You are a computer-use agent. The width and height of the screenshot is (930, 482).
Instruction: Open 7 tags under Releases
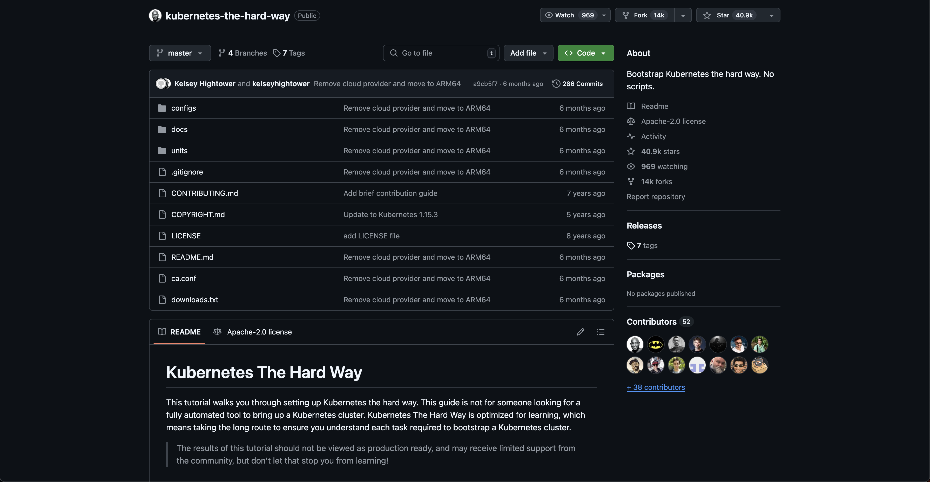coord(642,246)
